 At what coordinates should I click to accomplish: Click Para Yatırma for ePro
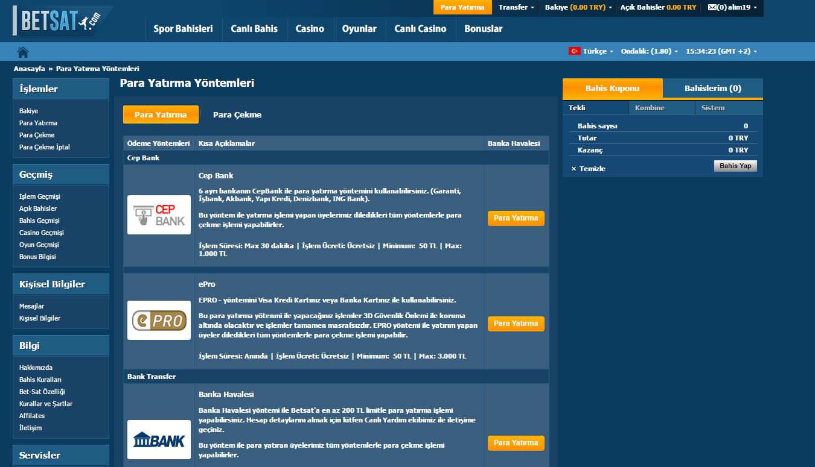(516, 324)
